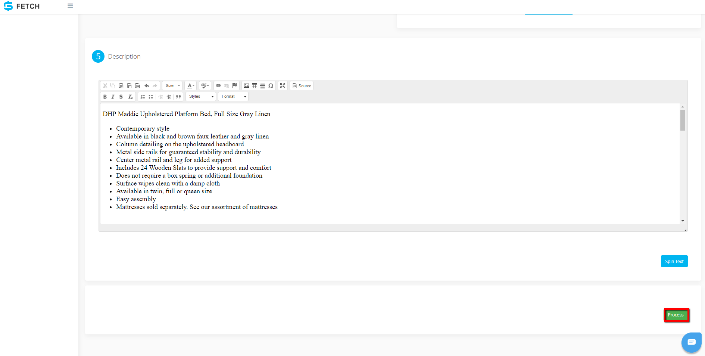Screen dimensions: 705x356
Task: Maximize the editor
Action: 283,86
